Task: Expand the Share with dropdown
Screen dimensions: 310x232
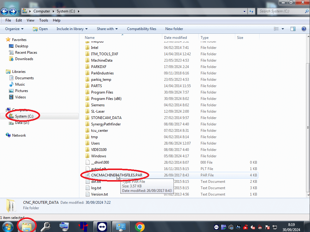Action: click(107, 29)
